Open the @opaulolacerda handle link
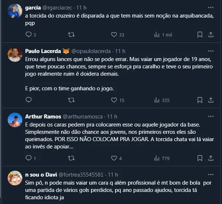The width and height of the screenshot is (222, 204). pyautogui.click(x=92, y=51)
